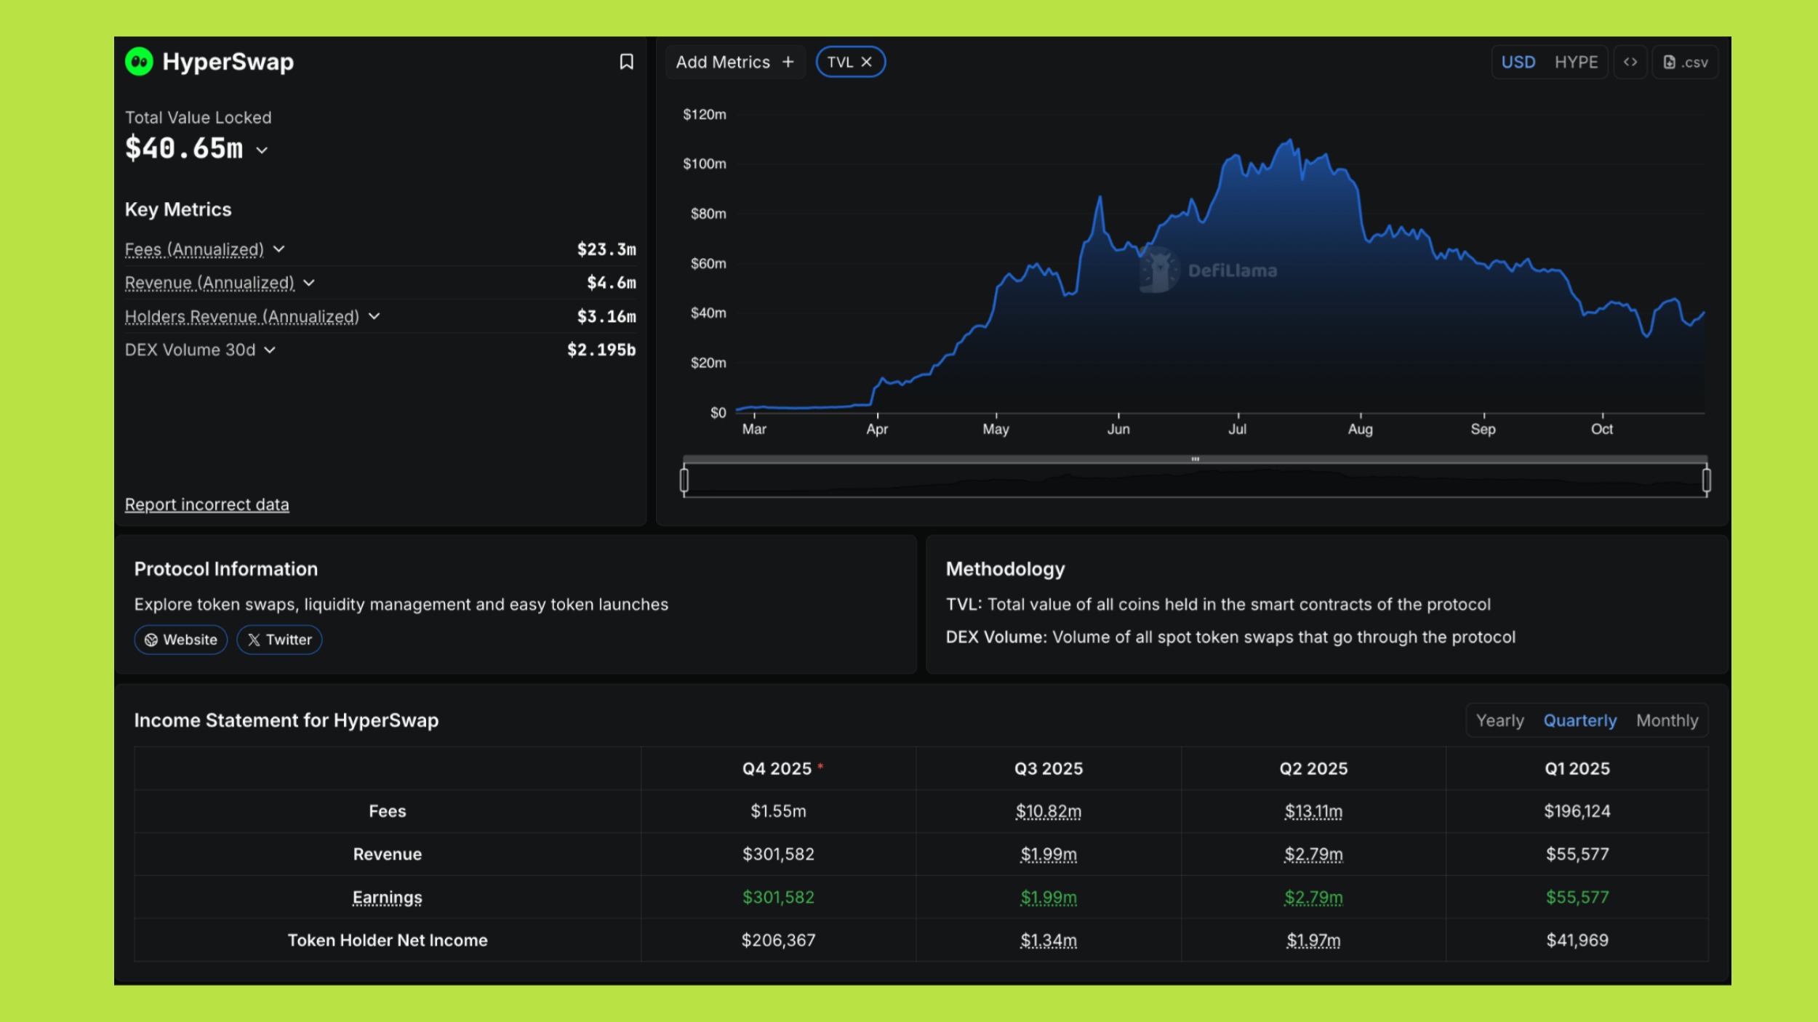Switch income statement to Yearly
The image size is (1818, 1022).
[1499, 720]
